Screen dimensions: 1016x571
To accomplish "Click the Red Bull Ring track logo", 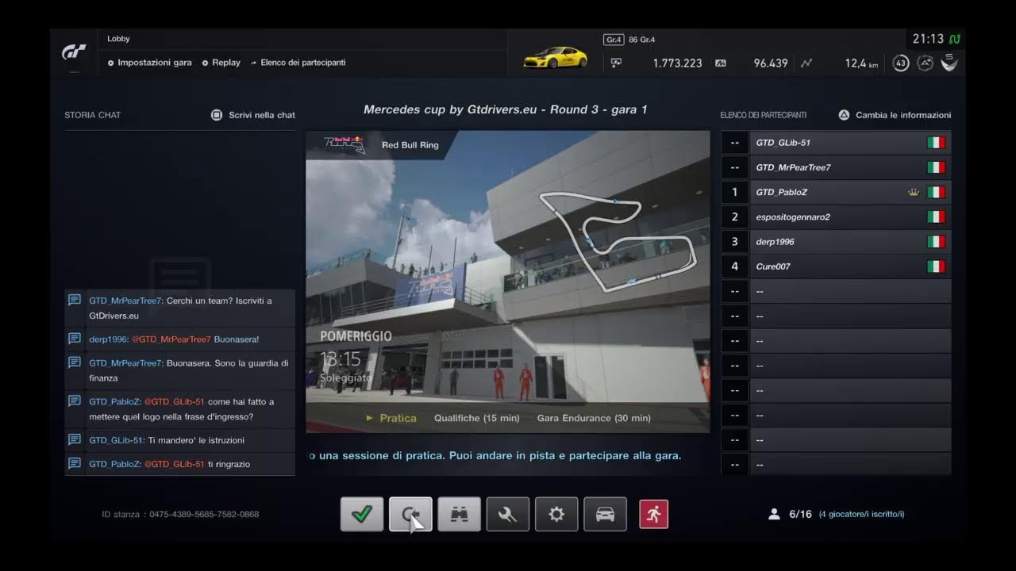I will 344,144.
